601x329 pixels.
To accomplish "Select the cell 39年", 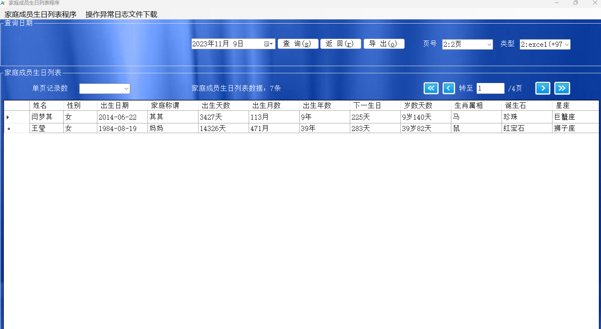I will 325,128.
